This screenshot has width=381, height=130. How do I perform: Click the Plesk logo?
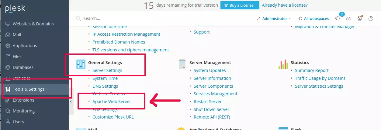(15, 8)
